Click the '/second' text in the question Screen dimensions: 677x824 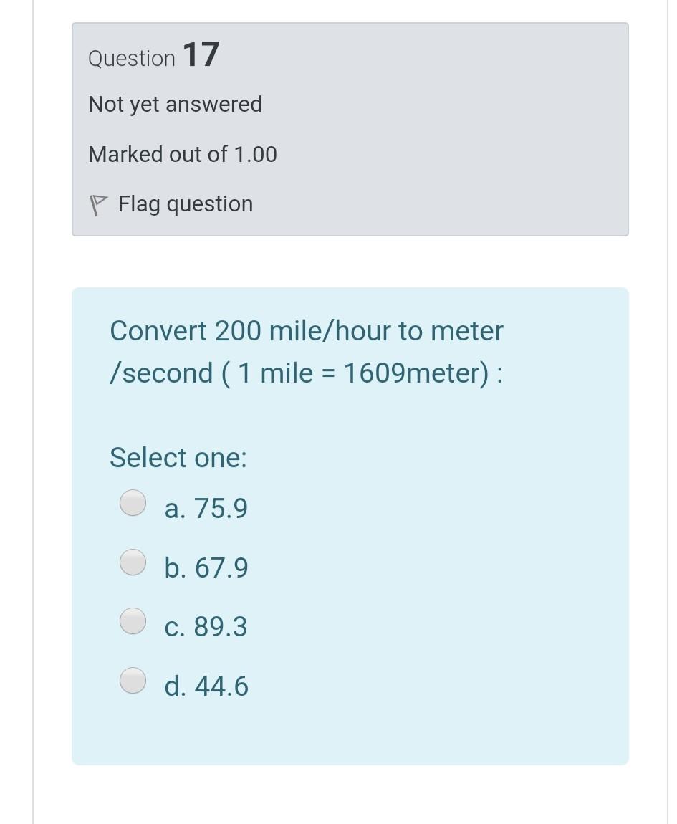click(161, 373)
